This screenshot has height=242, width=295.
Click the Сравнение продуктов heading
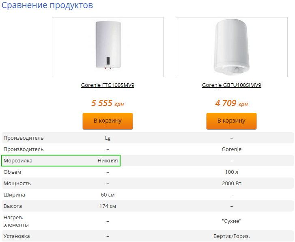tap(47, 5)
